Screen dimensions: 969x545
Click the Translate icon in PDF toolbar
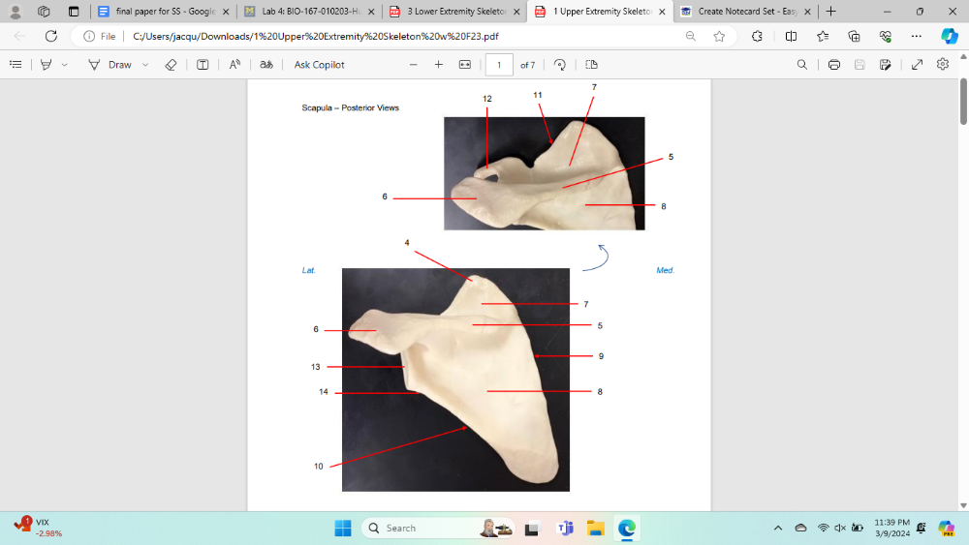click(266, 65)
